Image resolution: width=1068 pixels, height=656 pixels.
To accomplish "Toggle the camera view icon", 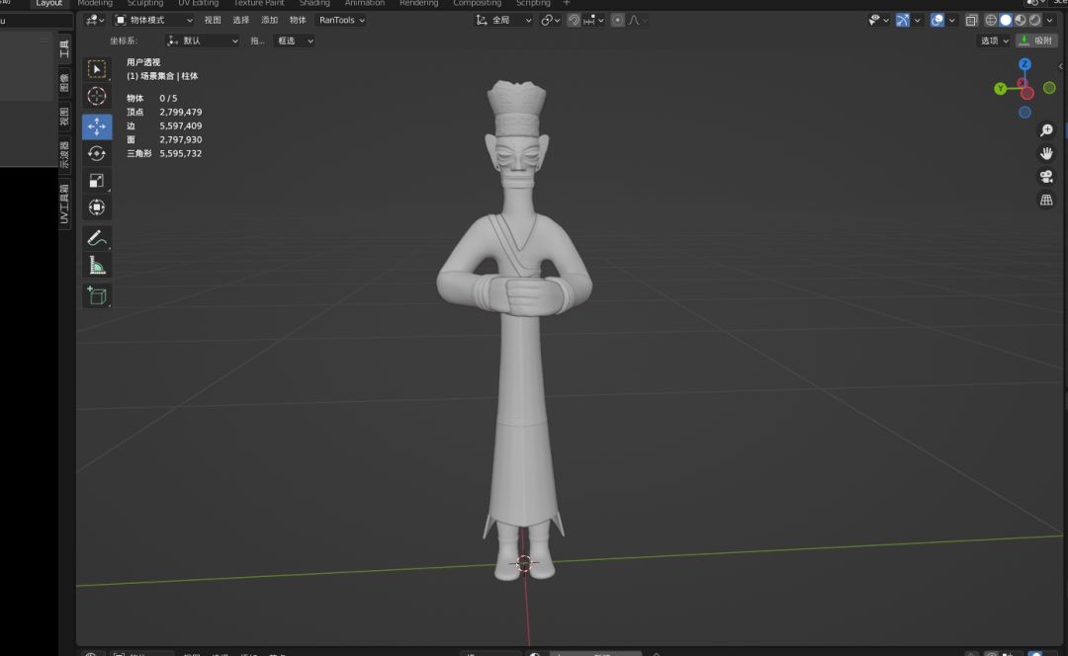I will pyautogui.click(x=1046, y=177).
